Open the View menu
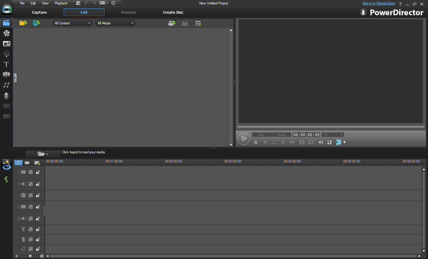428x259 pixels. click(45, 3)
